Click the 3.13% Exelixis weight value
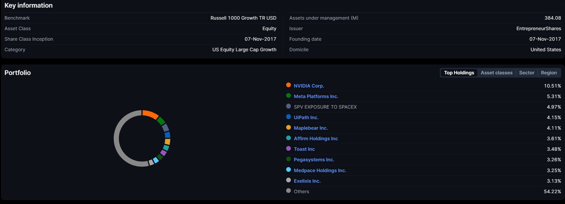Image resolution: width=565 pixels, height=204 pixels. pos(554,181)
